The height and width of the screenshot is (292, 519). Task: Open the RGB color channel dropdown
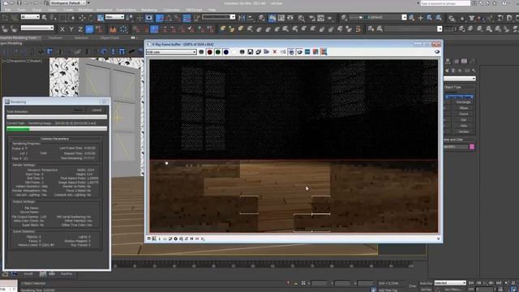click(171, 52)
